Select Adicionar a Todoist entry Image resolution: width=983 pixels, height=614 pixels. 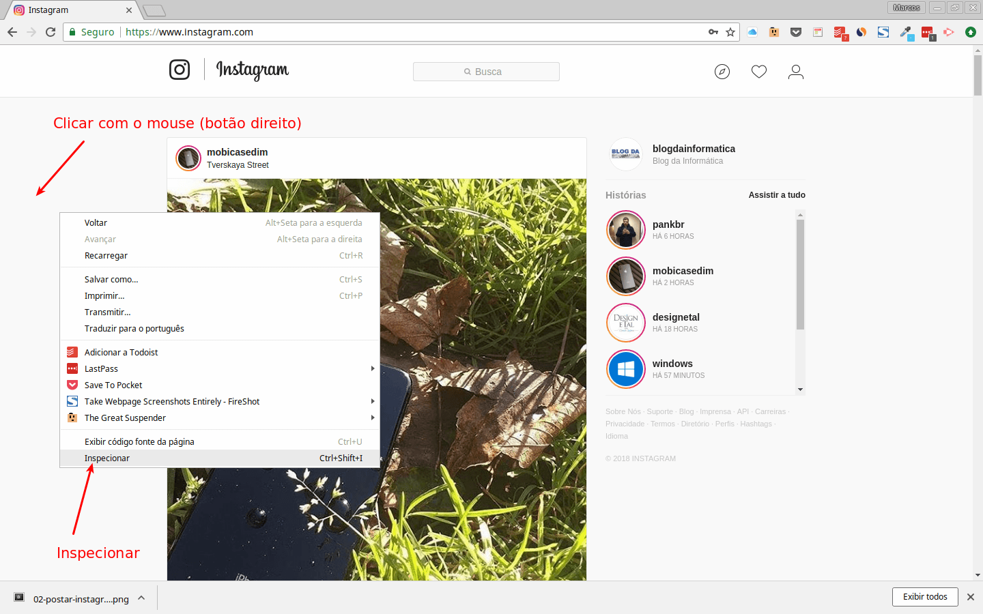[220, 353]
